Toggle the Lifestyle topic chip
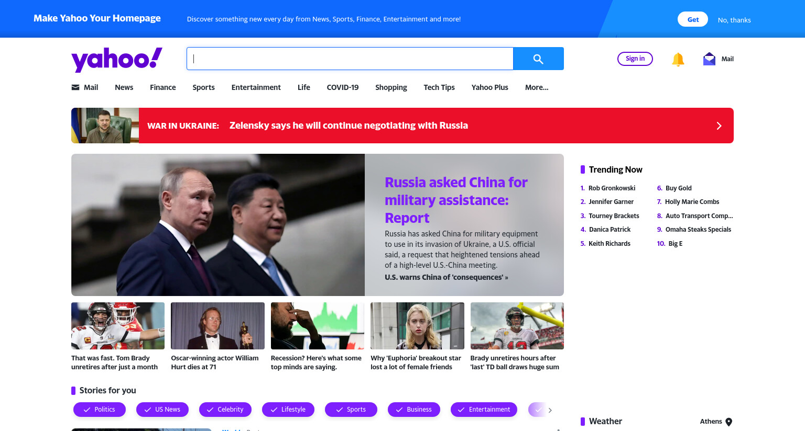This screenshot has height=431, width=805. coord(288,410)
